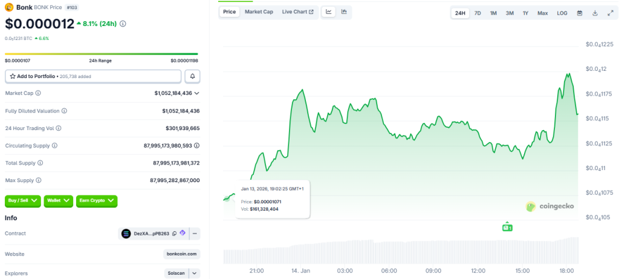Image resolution: width=619 pixels, height=279 pixels.
Task: Click the info icon beside Fully Diluted Valuation
Action: [x=64, y=111]
